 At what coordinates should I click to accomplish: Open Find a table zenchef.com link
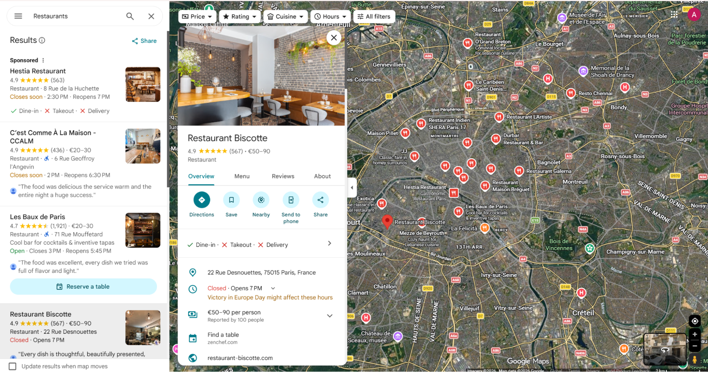pyautogui.click(x=261, y=338)
